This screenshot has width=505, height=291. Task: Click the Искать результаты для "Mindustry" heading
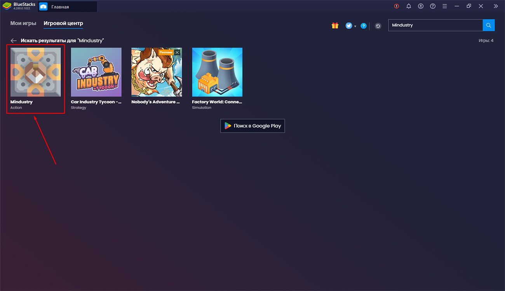point(63,41)
